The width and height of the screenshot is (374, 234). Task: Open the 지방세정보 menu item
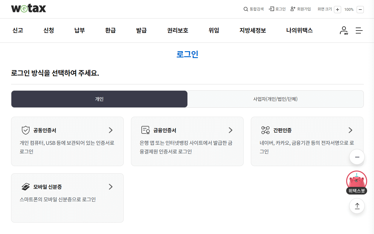pos(253,30)
